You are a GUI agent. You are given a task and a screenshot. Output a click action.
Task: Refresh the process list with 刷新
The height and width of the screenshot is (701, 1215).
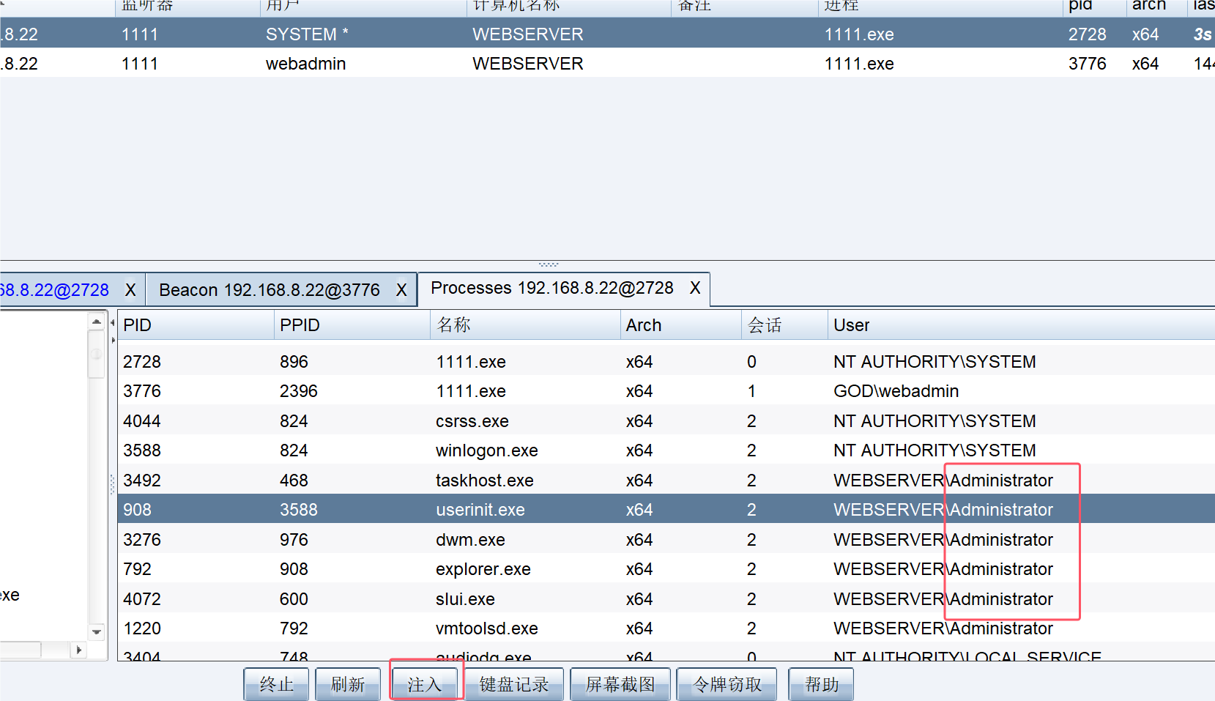click(348, 684)
